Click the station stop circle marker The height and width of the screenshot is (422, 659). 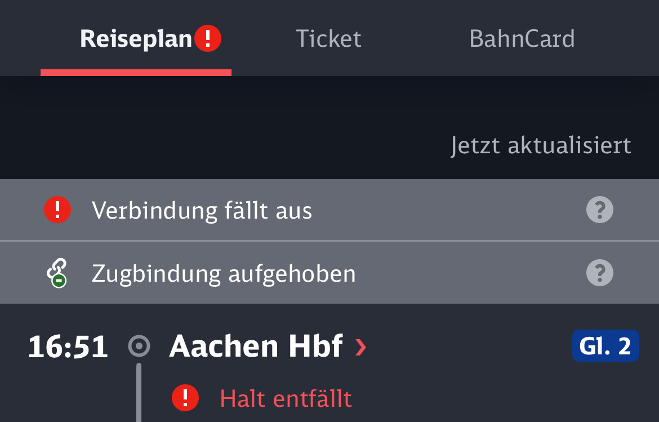[x=139, y=347]
